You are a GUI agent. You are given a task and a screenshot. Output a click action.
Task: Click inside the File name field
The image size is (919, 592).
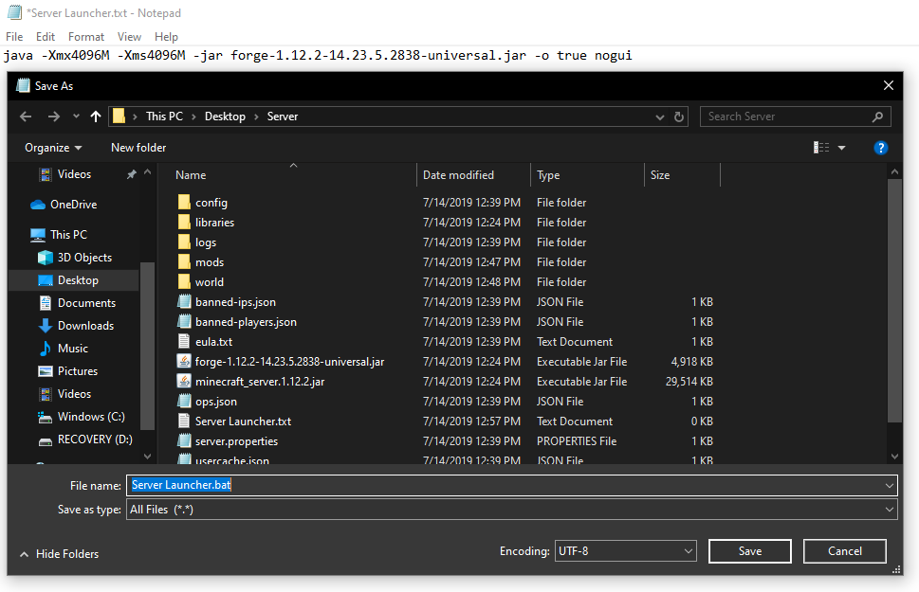(379, 485)
